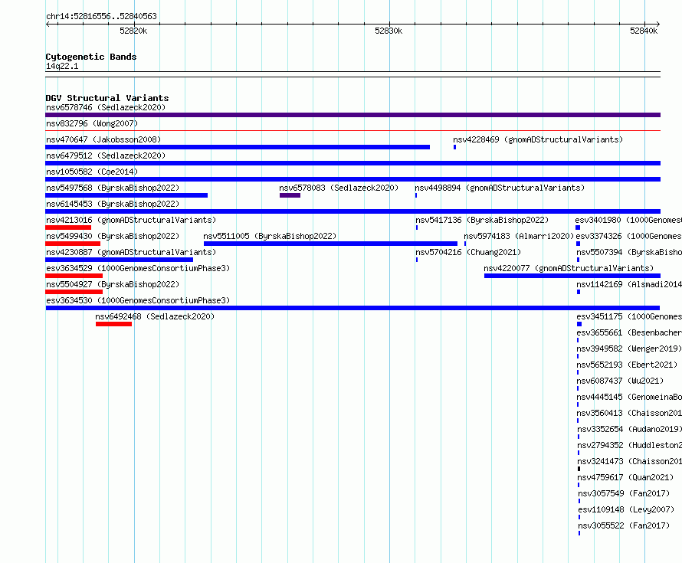Open the nsv5507394 variant label
This screenshot has height=563, width=682.
tap(629, 252)
